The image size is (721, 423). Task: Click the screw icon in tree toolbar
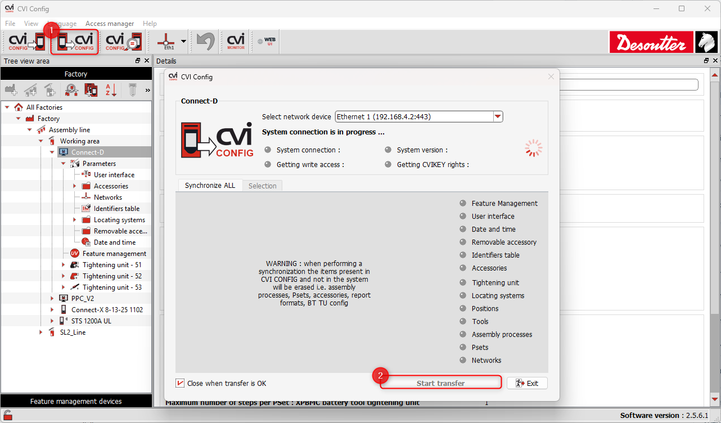click(133, 89)
